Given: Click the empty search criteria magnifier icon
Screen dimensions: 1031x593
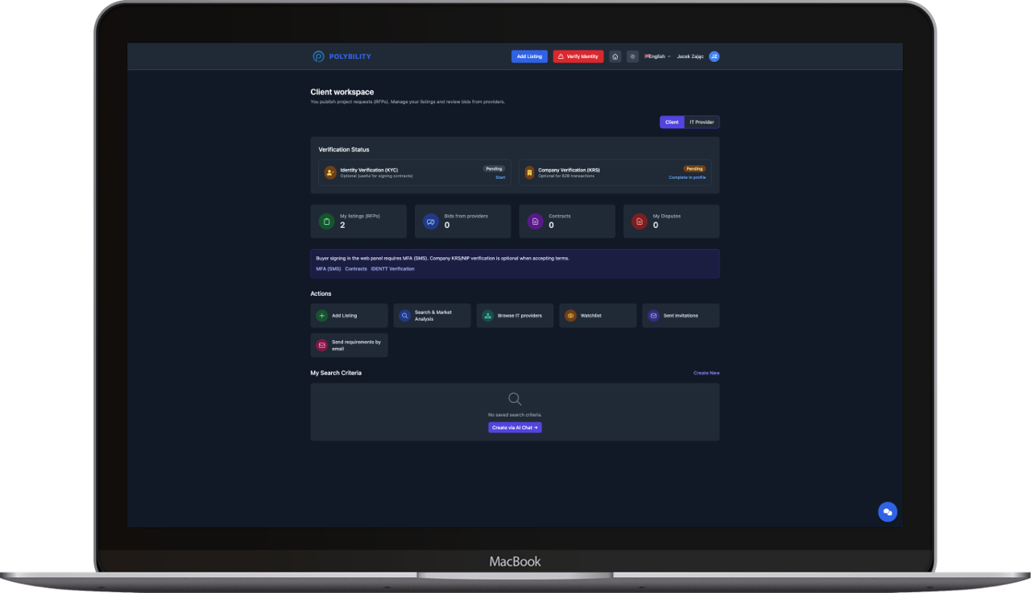Looking at the screenshot, I should click(515, 399).
